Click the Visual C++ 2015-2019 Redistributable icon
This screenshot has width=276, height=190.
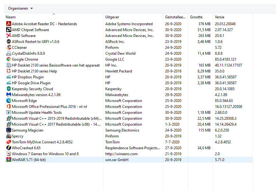(9, 118)
